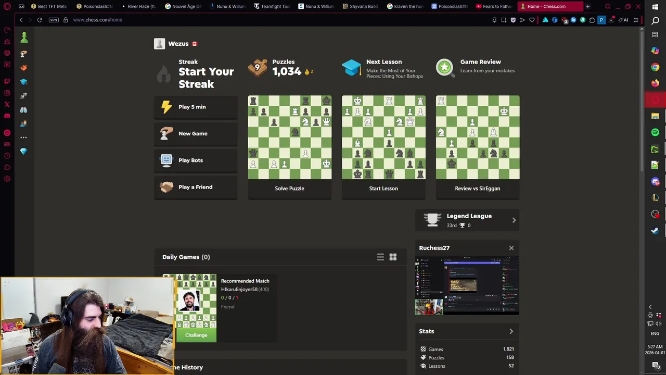Open the Learn graduation cap sidebar icon
This screenshot has width=666, height=375.
[x=23, y=82]
